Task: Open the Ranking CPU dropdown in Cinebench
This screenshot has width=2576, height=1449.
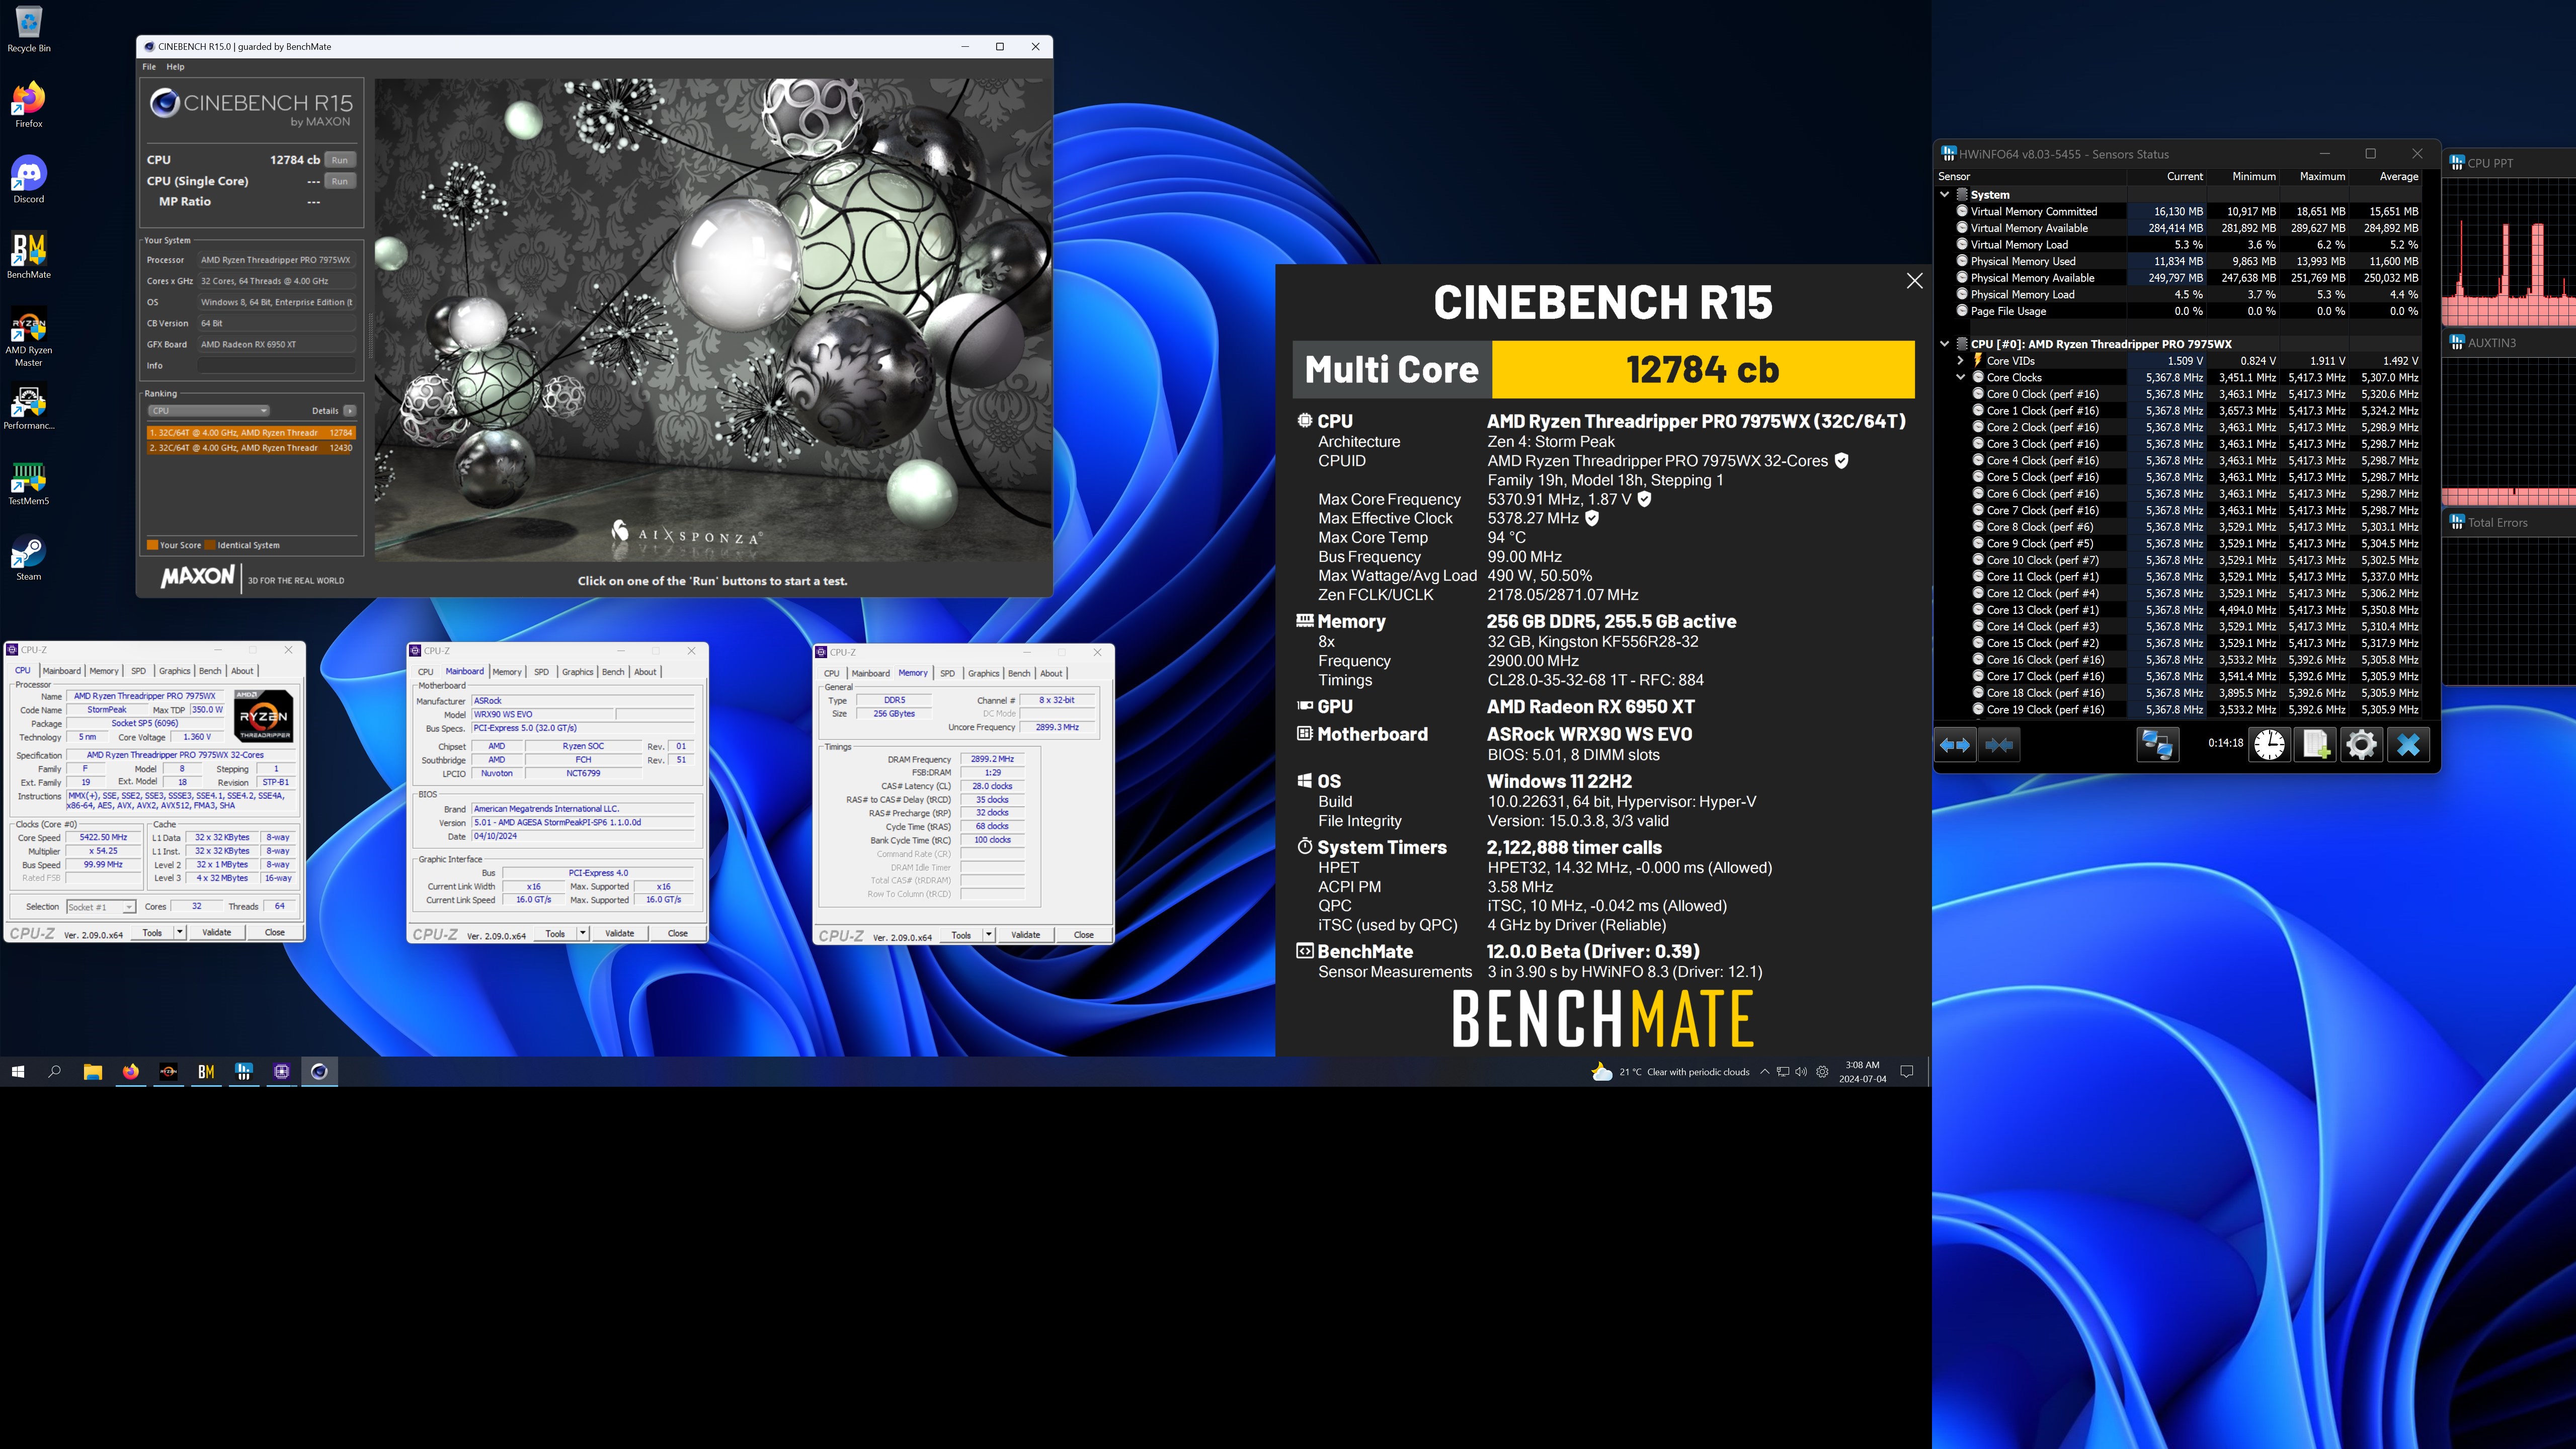Action: (x=209, y=411)
